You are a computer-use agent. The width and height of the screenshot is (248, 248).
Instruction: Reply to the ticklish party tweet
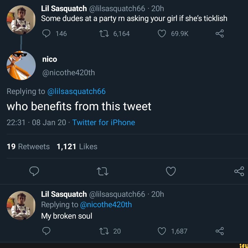click(46, 34)
